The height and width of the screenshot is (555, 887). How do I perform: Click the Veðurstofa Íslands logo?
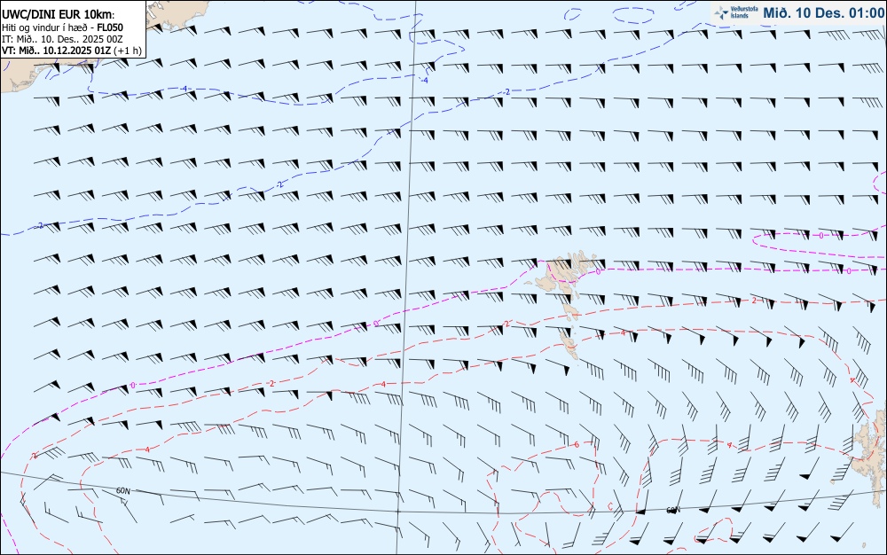pos(734,12)
